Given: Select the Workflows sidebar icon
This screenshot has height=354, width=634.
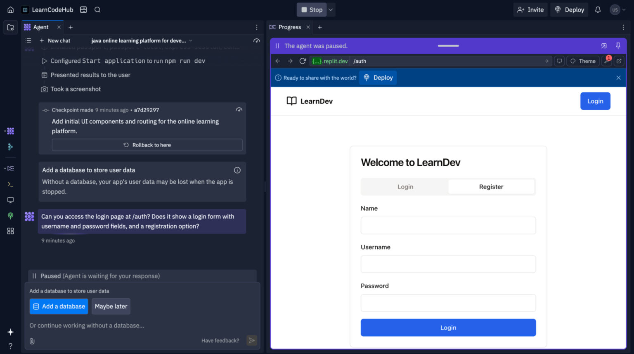Looking at the screenshot, I should tap(10, 168).
